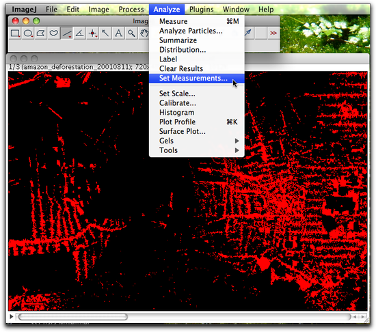
Task: Select the Wand tracing tool
Action: point(106,33)
